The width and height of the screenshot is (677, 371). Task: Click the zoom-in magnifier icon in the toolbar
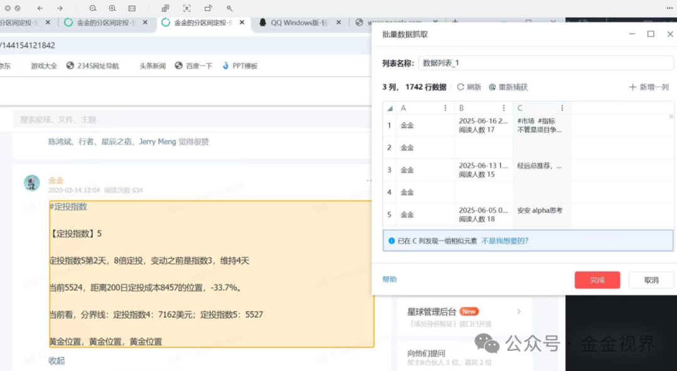[x=112, y=8]
